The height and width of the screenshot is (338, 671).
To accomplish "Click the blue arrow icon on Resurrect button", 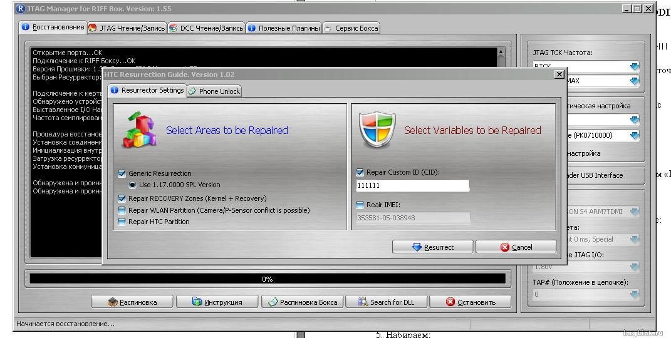I will point(417,247).
